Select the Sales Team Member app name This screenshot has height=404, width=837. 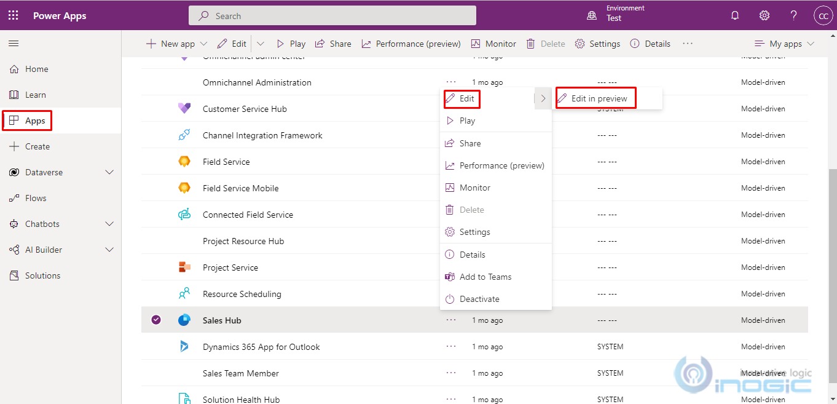coord(241,373)
